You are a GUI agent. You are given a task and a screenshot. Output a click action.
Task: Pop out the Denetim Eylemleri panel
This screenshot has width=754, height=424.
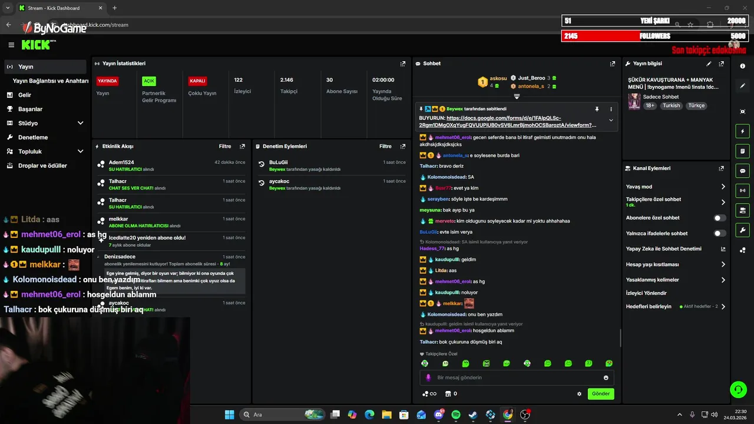point(403,146)
